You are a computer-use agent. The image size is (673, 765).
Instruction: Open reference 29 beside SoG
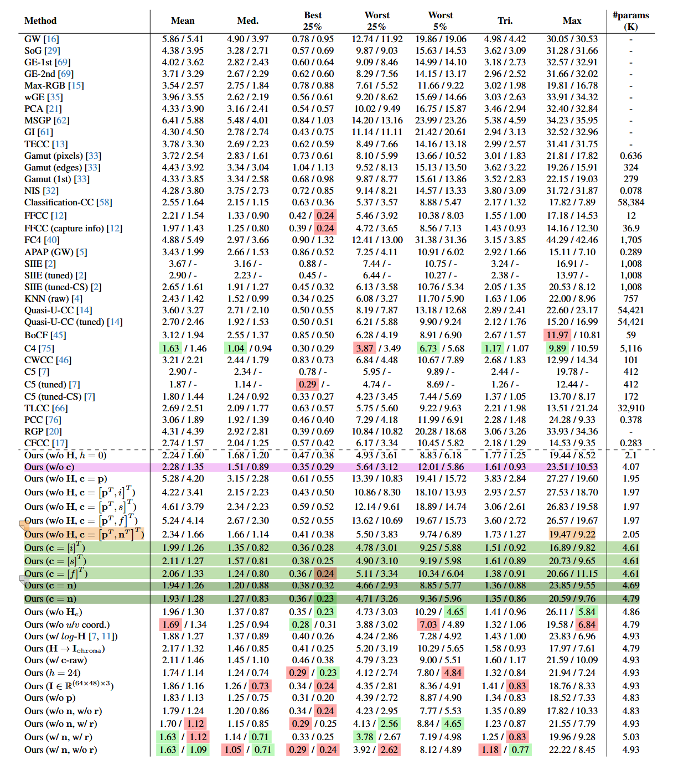point(53,50)
